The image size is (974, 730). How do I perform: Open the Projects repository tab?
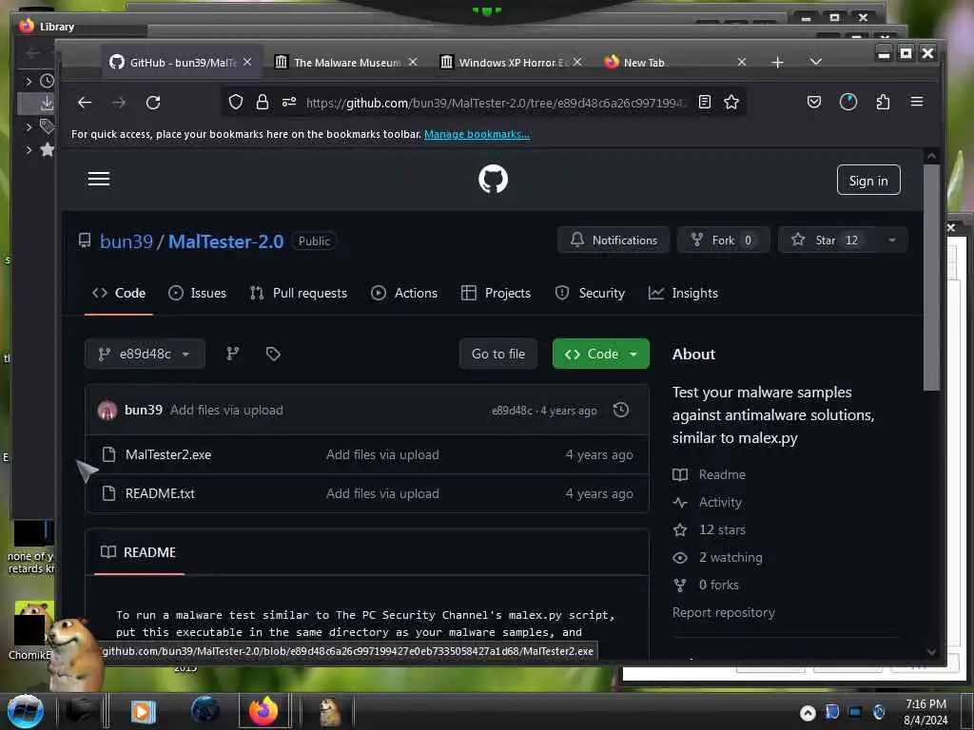click(496, 293)
